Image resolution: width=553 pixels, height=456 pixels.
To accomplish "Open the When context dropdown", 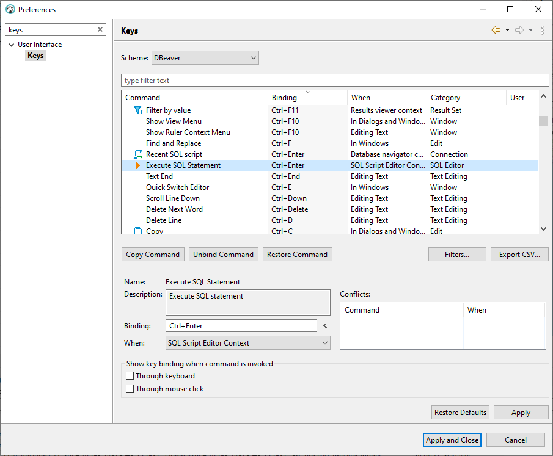I will (x=248, y=342).
